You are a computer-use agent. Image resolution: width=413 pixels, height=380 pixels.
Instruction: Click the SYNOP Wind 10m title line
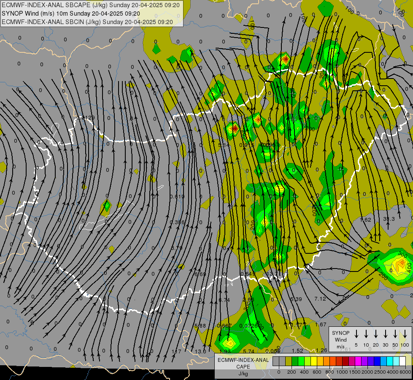click(70, 14)
